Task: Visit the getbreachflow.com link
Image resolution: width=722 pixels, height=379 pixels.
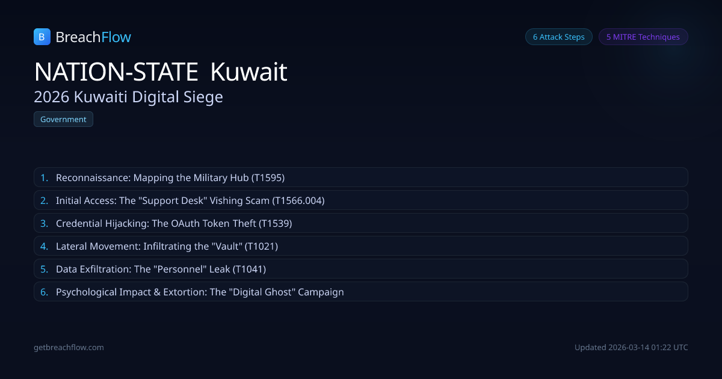Action: pyautogui.click(x=69, y=347)
